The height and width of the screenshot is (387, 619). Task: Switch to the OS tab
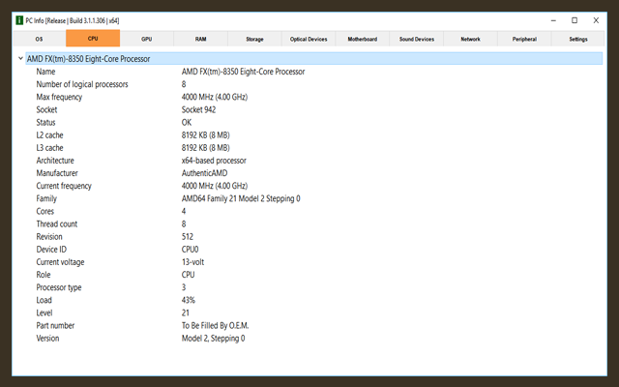(x=39, y=39)
